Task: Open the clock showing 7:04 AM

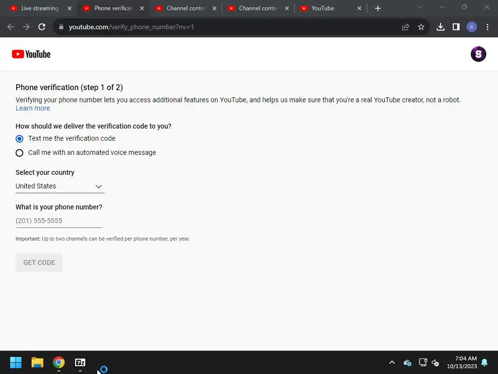Action: click(462, 362)
